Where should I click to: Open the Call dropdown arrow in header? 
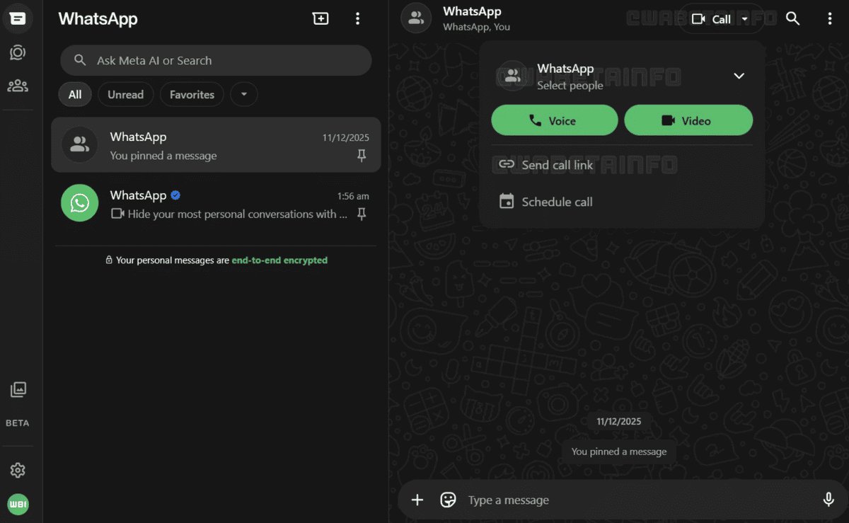click(x=745, y=19)
